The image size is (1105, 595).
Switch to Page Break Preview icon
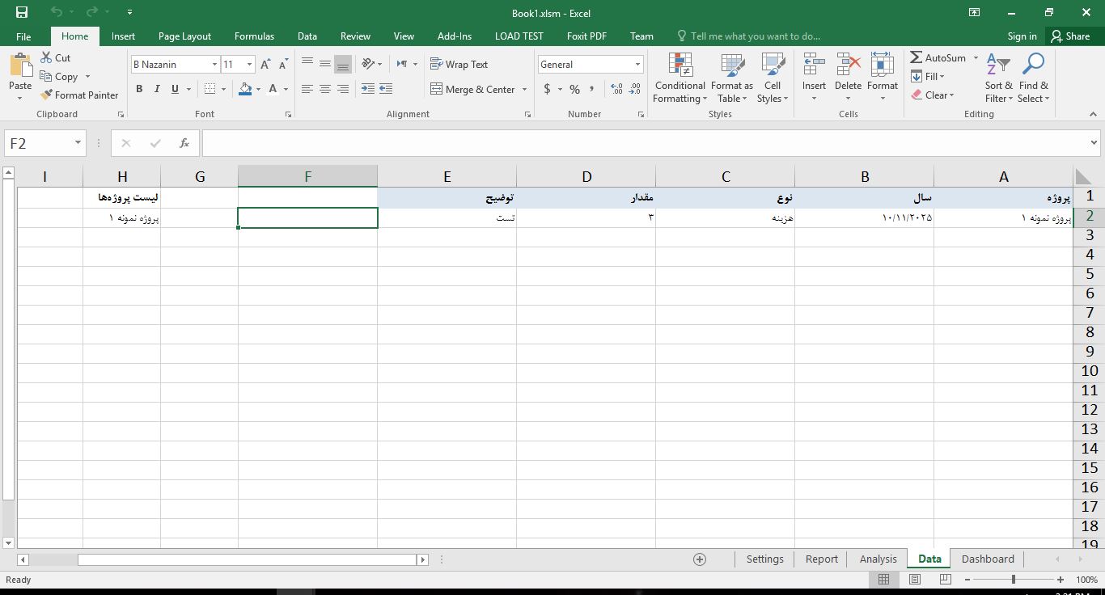click(x=945, y=580)
